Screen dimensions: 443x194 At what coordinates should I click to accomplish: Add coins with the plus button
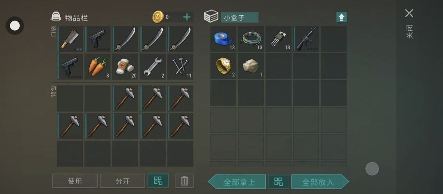pyautogui.click(x=187, y=17)
